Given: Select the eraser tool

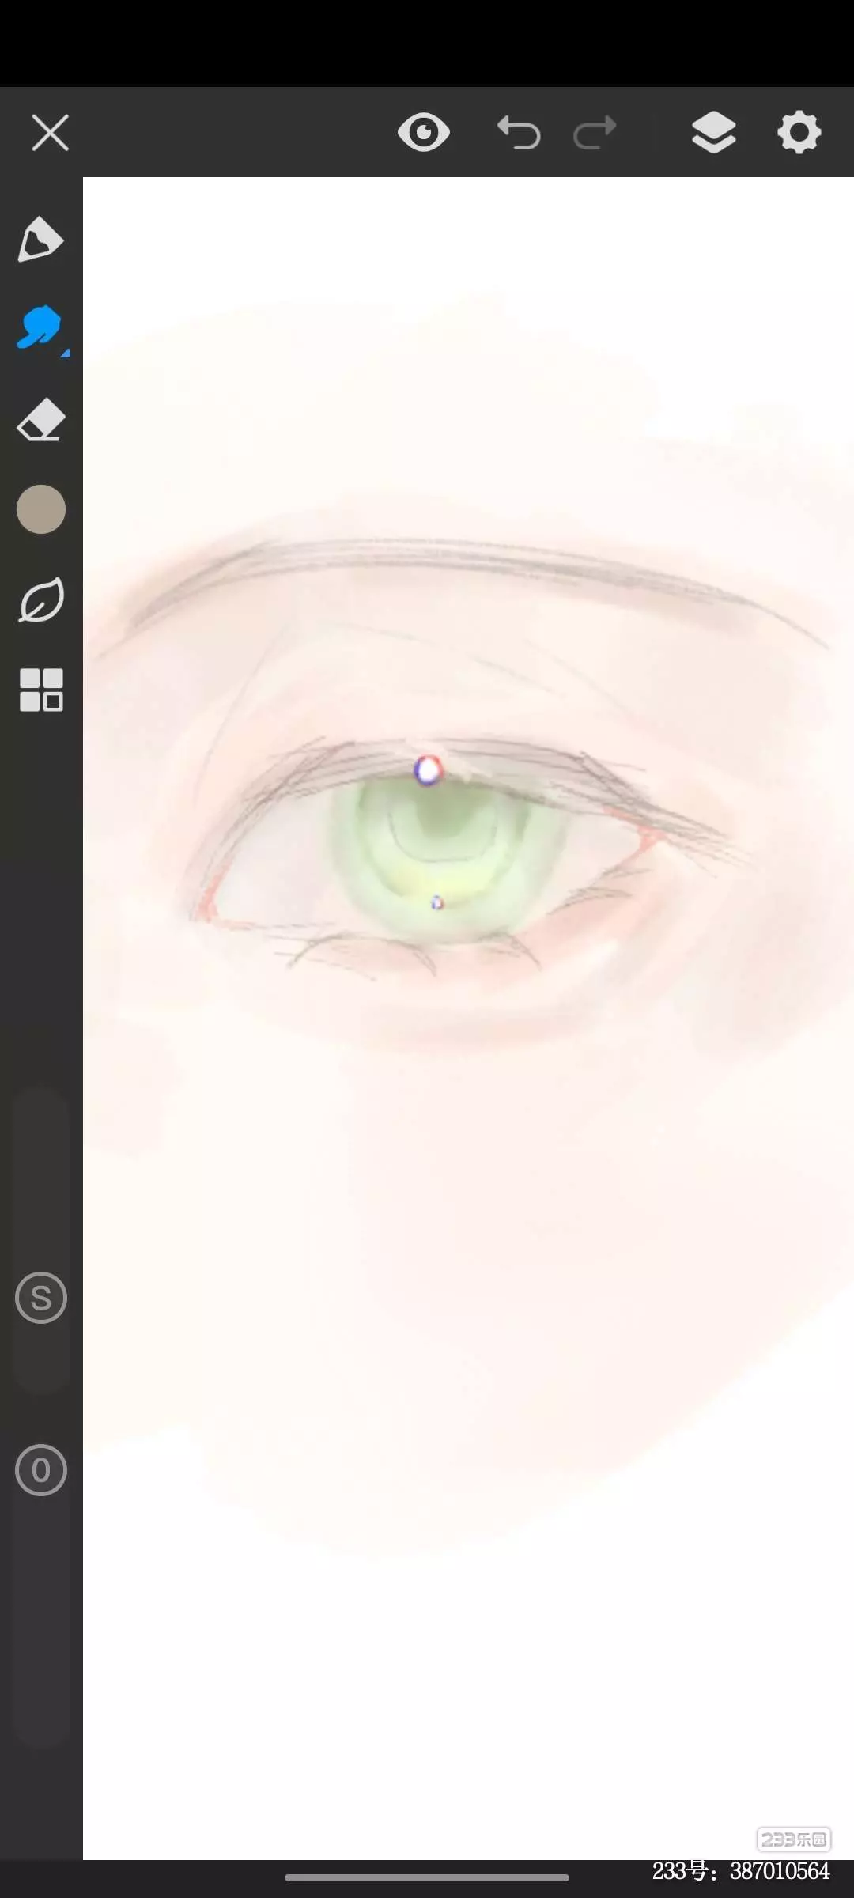Looking at the screenshot, I should point(40,419).
